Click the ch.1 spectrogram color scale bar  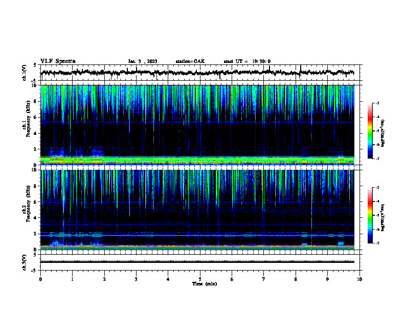pyautogui.click(x=370, y=131)
